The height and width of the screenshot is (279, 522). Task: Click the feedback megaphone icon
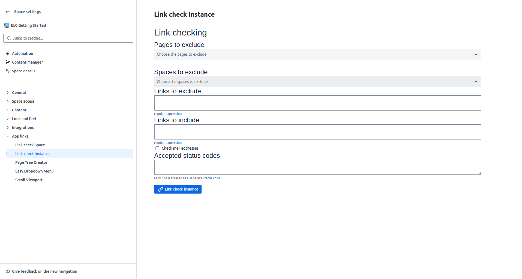(x=8, y=271)
